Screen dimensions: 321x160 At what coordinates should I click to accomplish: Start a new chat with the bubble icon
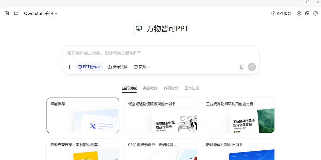click(16, 13)
